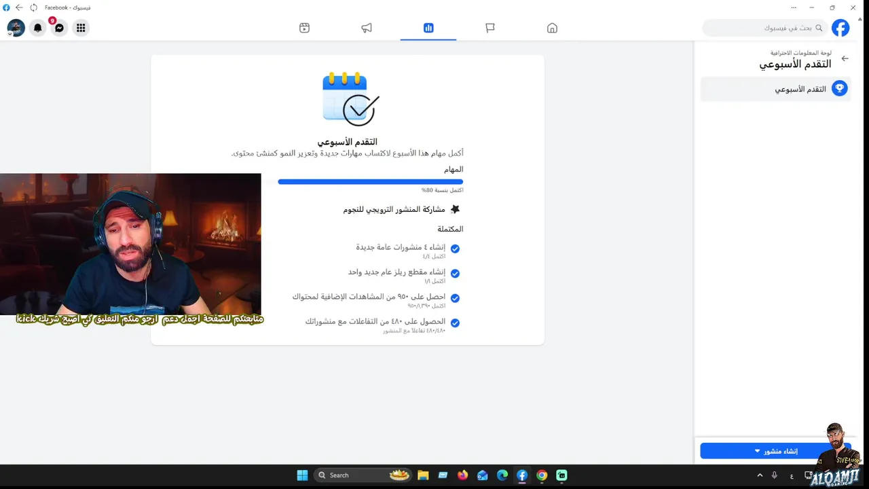This screenshot has width=869, height=489.
Task: Select the Insights bar-chart tab
Action: click(x=428, y=28)
